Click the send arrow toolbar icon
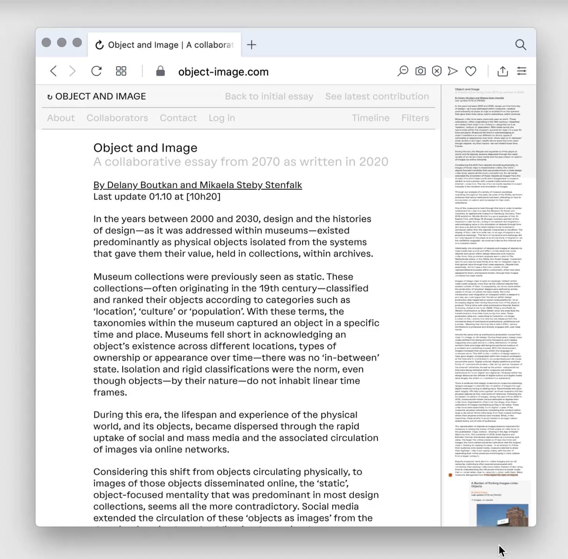Image resolution: width=568 pixels, height=559 pixels. [453, 71]
